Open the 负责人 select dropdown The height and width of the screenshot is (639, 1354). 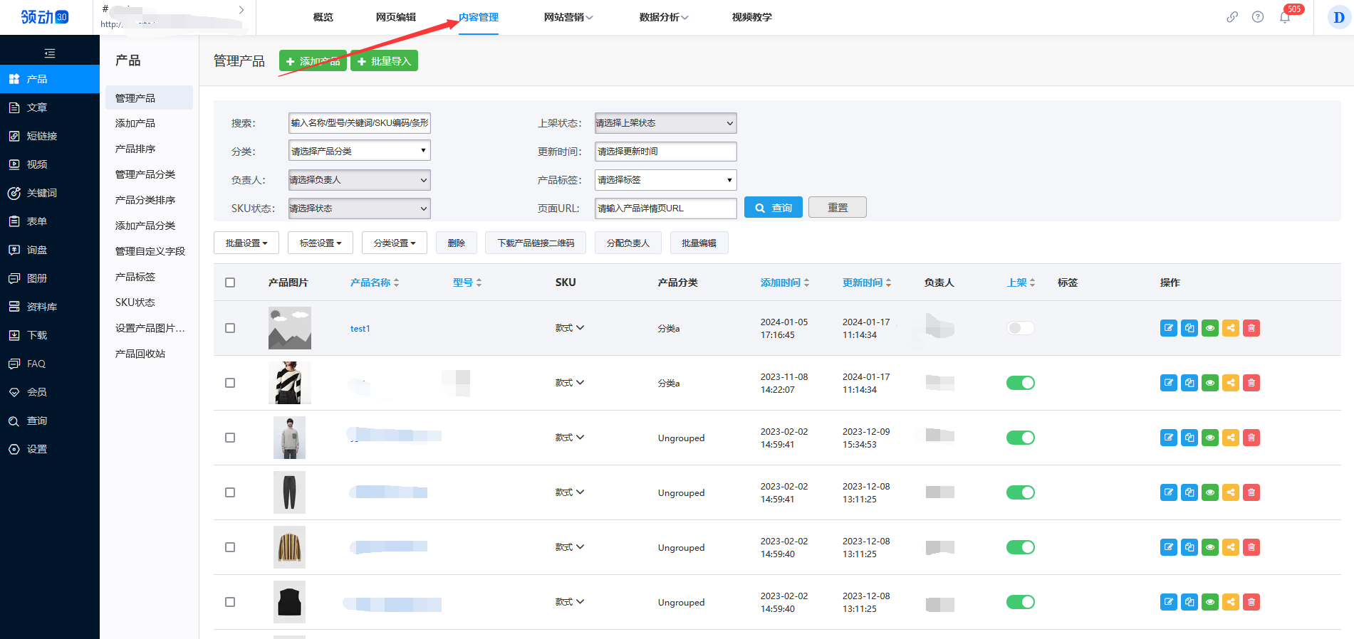[359, 180]
